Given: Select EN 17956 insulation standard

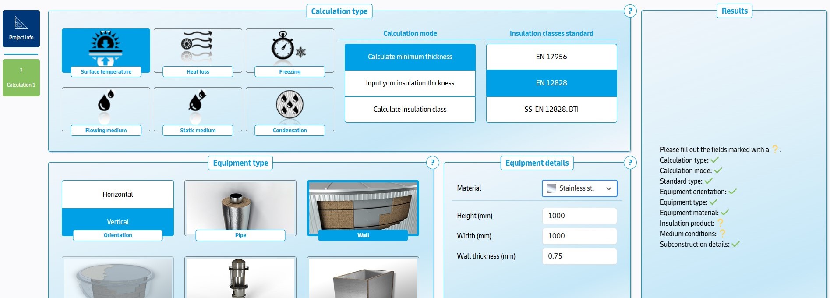Looking at the screenshot, I should [x=551, y=57].
